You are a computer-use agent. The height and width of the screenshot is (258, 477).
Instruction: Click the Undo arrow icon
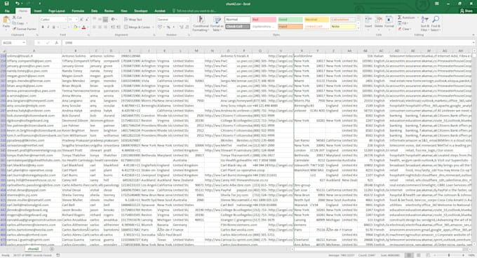(x=17, y=4)
